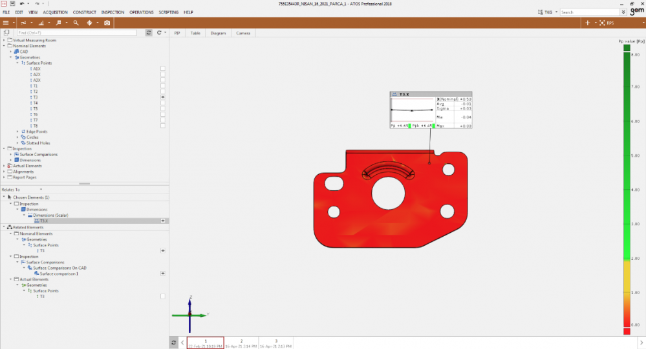The width and height of the screenshot is (646, 349).
Task: Hide Surface comparison 1 using eye toggle
Action: [x=163, y=274]
